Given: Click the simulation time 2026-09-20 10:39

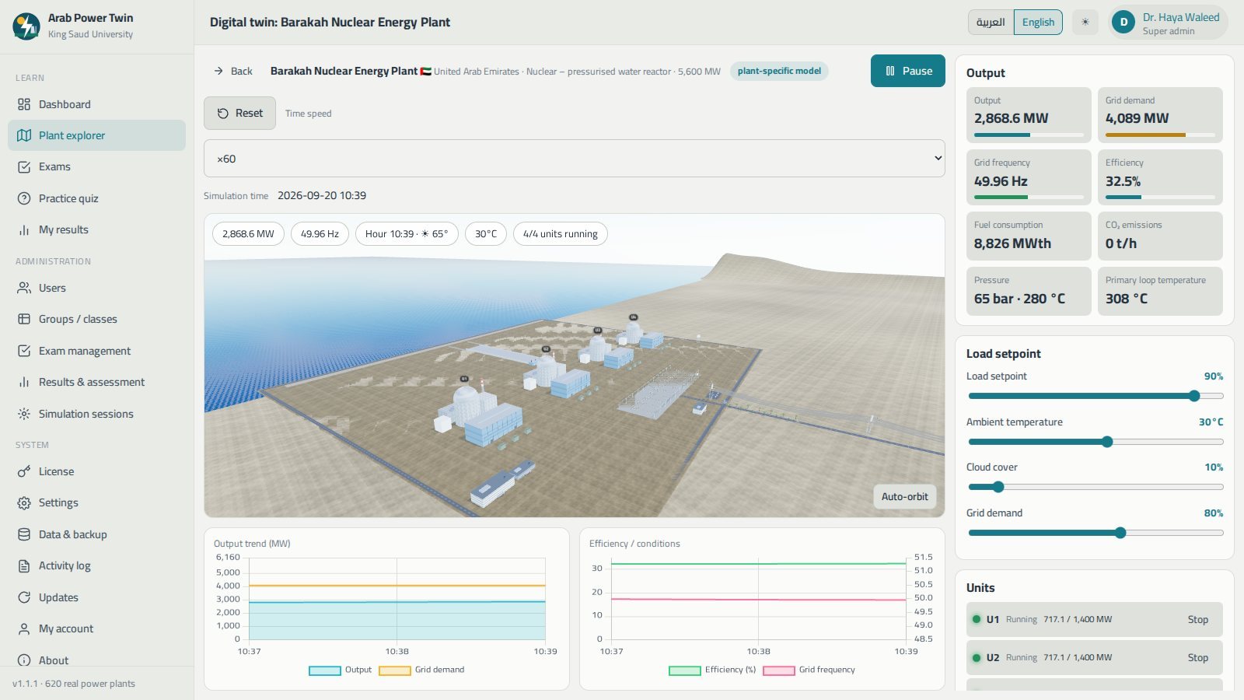Looking at the screenshot, I should pos(322,195).
